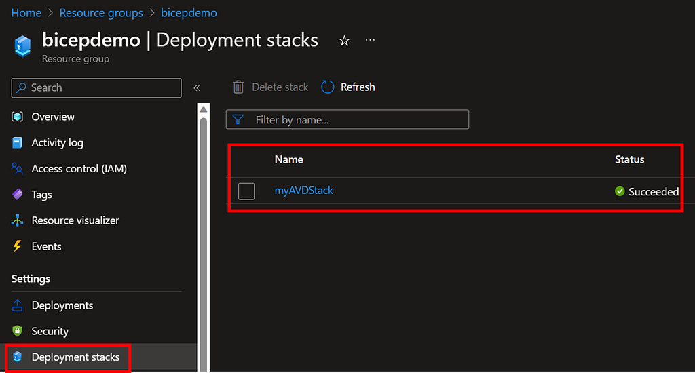The width and height of the screenshot is (695, 373).
Task: Focus the sidebar Search box
Action: click(96, 87)
